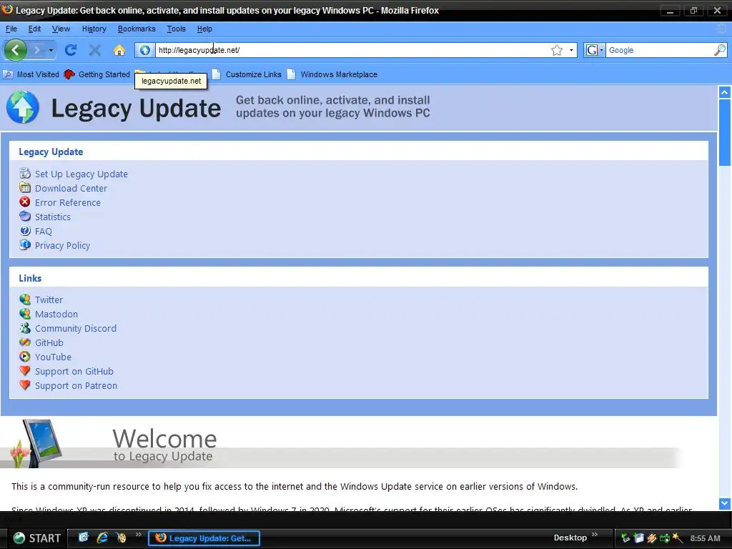The image size is (732, 549).
Task: Open the Tools menu
Action: [x=176, y=29]
